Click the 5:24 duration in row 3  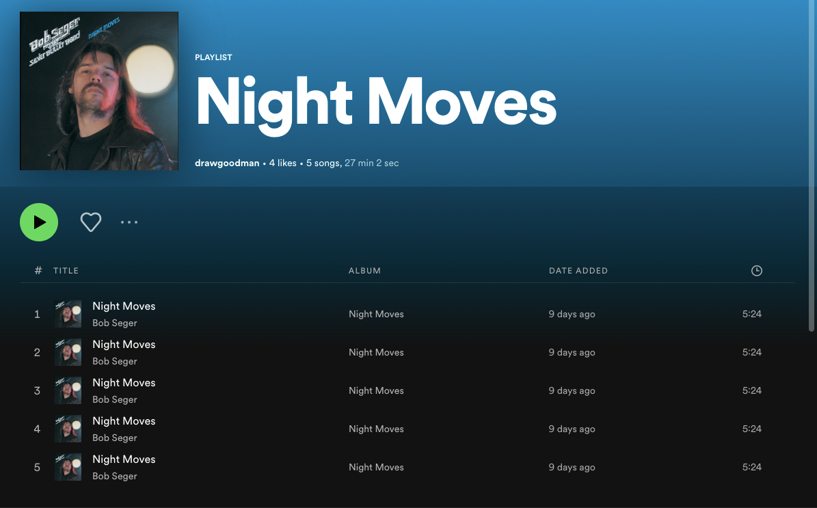[x=752, y=390]
